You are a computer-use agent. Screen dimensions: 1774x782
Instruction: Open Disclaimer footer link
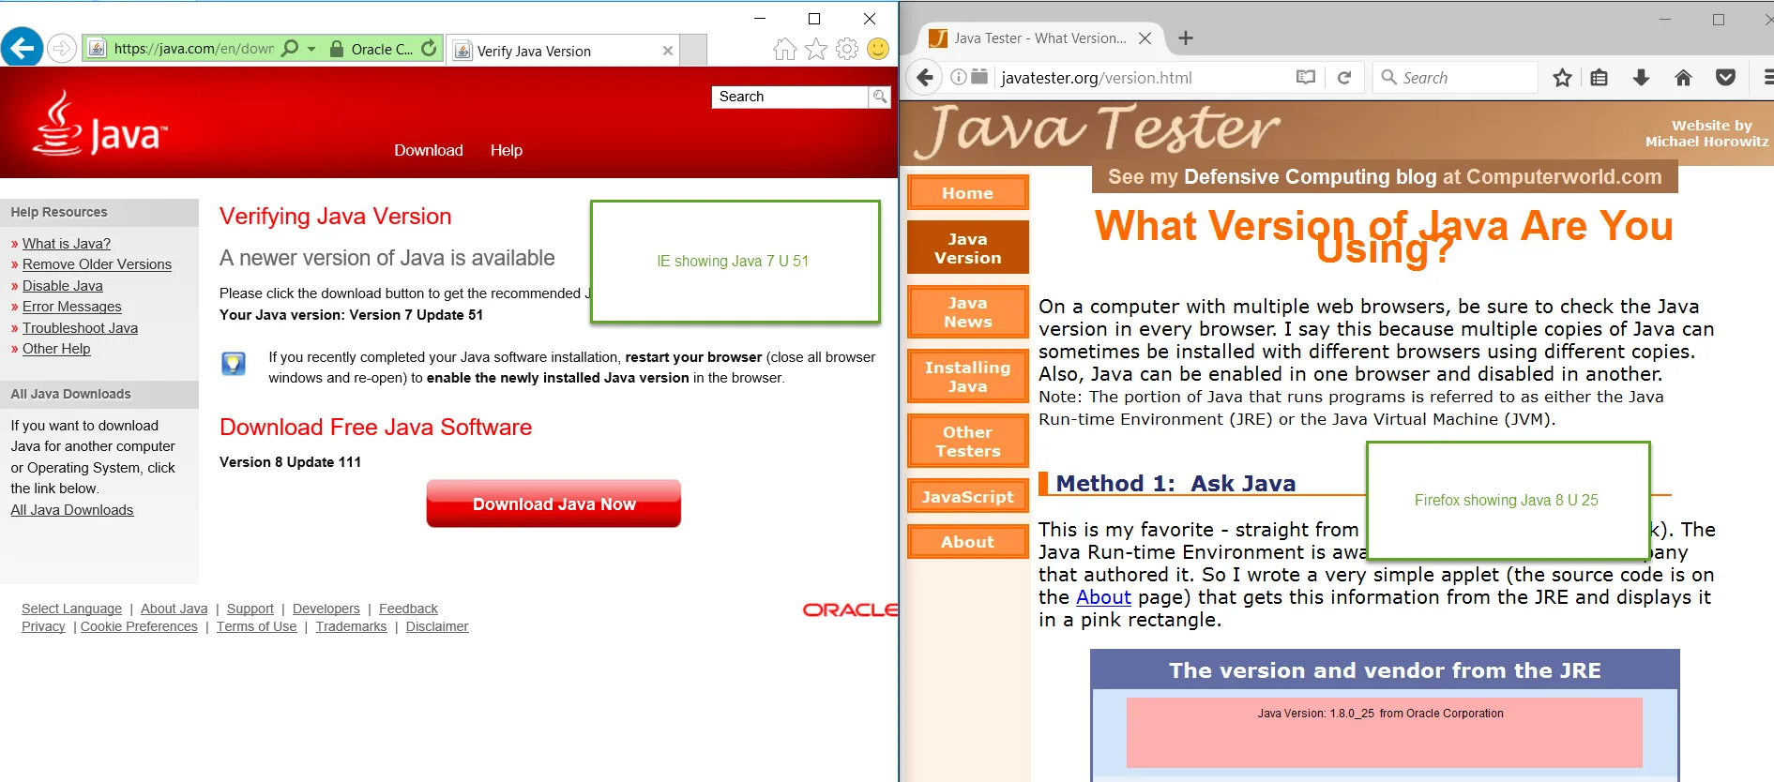point(437,626)
